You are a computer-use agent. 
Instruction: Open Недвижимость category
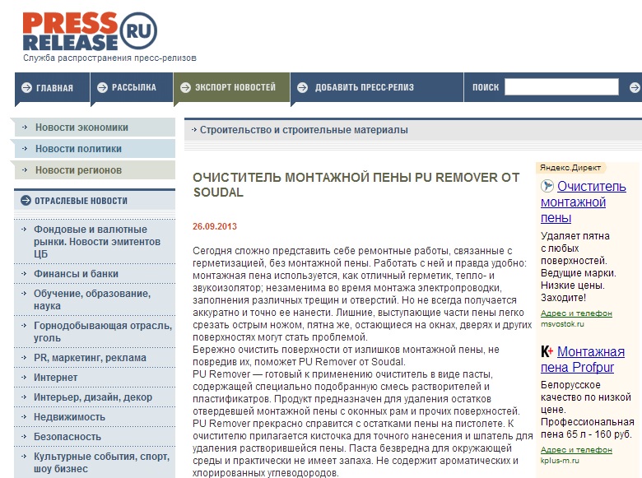click(x=69, y=416)
